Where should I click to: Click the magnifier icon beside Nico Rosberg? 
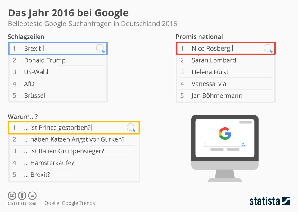(268, 48)
